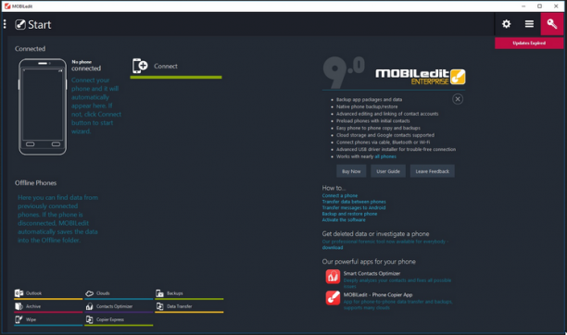Open the Contacts Optimizer tile label

[114, 306]
